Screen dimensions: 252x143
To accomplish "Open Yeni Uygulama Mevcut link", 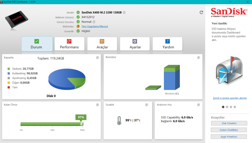I will point(95,26).
